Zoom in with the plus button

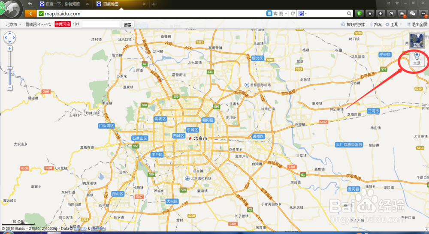click(x=9, y=48)
